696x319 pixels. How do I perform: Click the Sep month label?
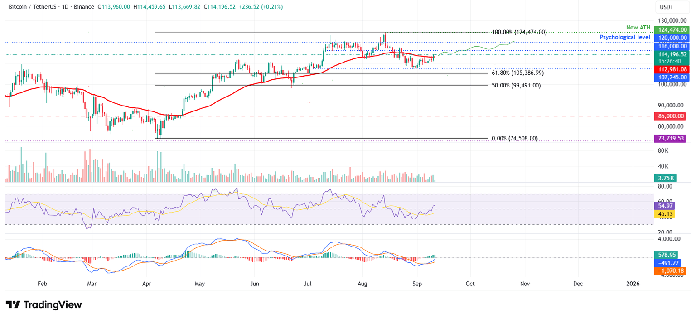(x=417, y=284)
